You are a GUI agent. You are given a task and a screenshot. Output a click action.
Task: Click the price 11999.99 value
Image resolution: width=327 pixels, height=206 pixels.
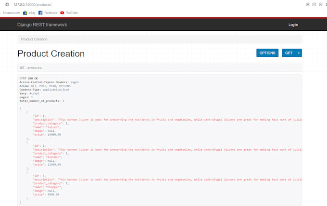(54, 165)
